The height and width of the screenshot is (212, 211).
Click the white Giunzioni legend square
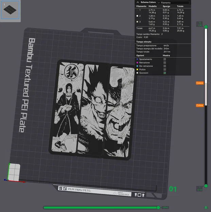point(137,73)
